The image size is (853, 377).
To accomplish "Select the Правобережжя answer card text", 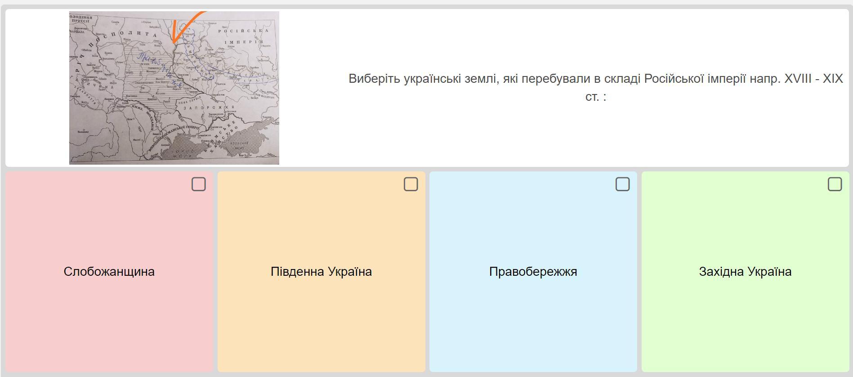I will pyautogui.click(x=533, y=272).
